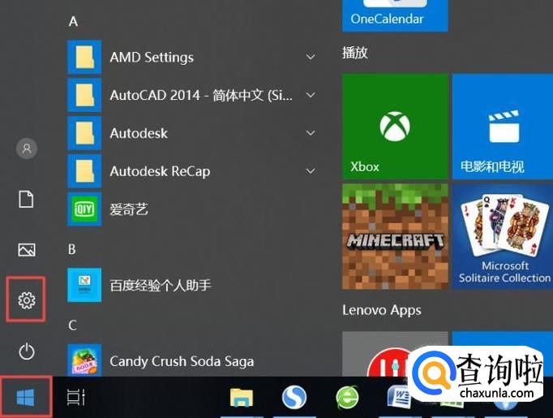Expand the Autodesk ReCap folder chevron

(311, 171)
